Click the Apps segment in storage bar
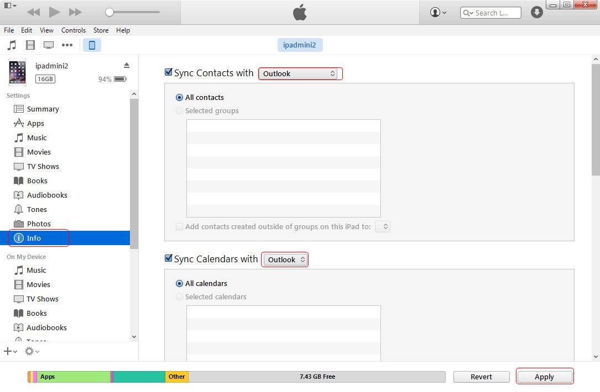Screen dimensions: 600x392 coord(74,377)
